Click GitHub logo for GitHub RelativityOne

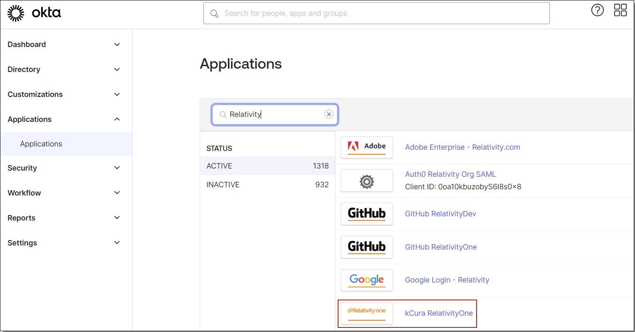[x=367, y=247]
